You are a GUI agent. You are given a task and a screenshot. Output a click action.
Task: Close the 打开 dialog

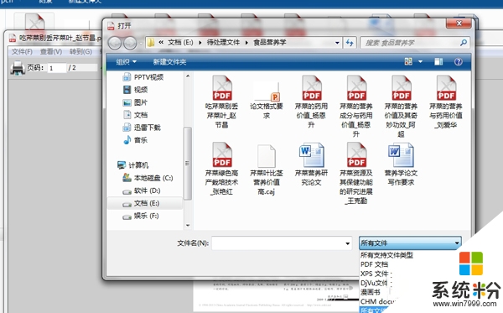[x=459, y=23]
